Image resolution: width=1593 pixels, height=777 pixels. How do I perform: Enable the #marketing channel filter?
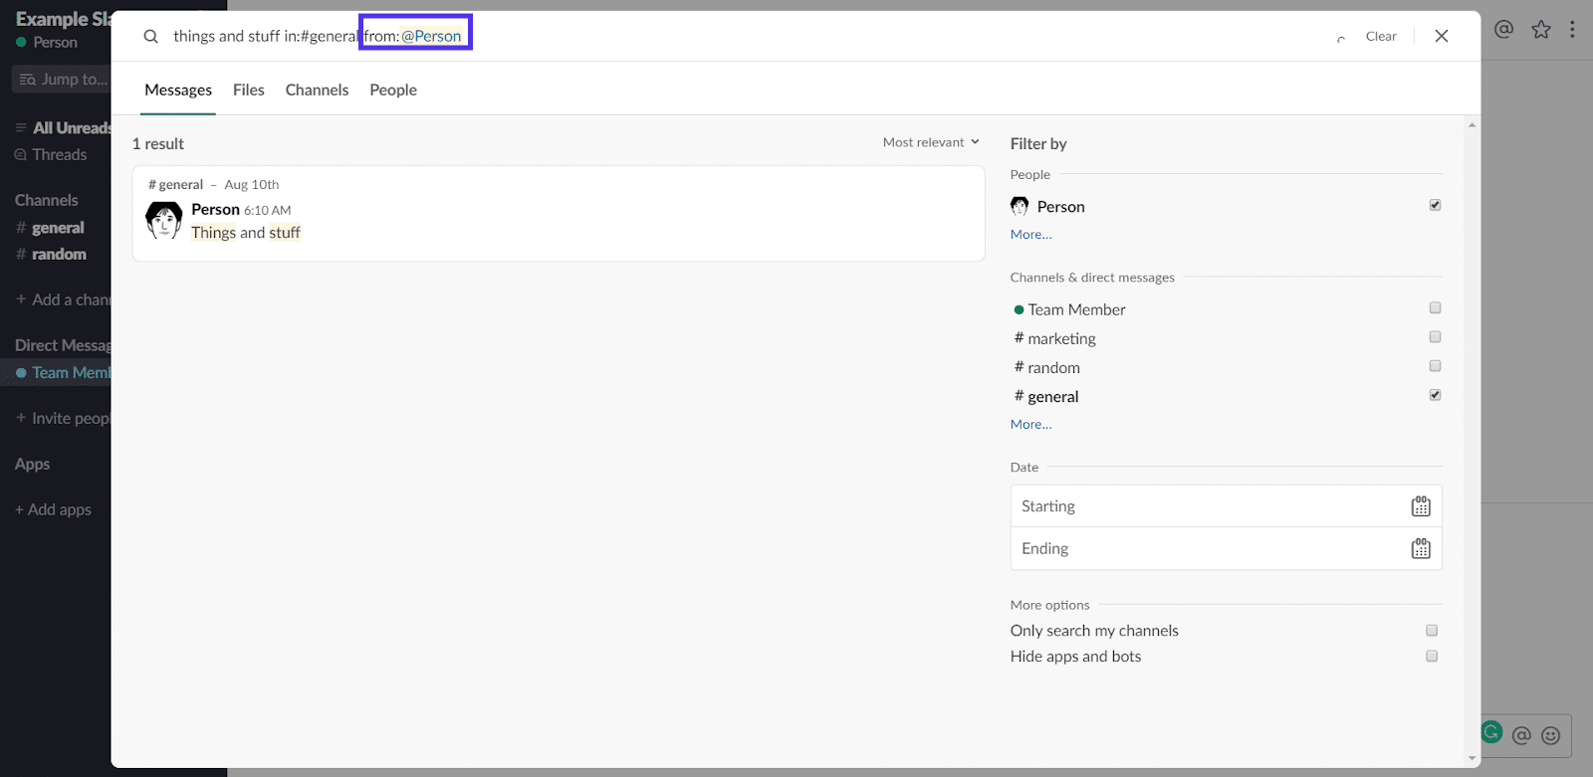tap(1435, 337)
